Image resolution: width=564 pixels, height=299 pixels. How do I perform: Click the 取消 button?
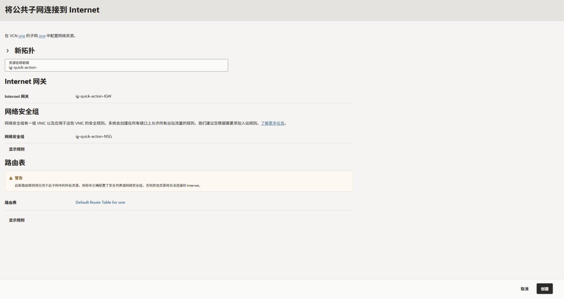point(524,289)
